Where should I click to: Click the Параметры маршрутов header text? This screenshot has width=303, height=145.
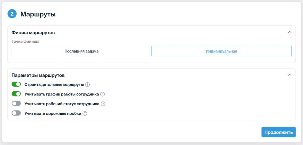pyautogui.click(x=38, y=75)
